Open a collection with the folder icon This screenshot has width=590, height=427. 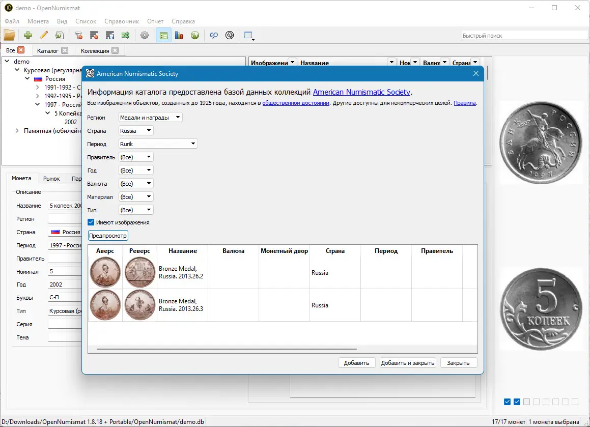9,35
